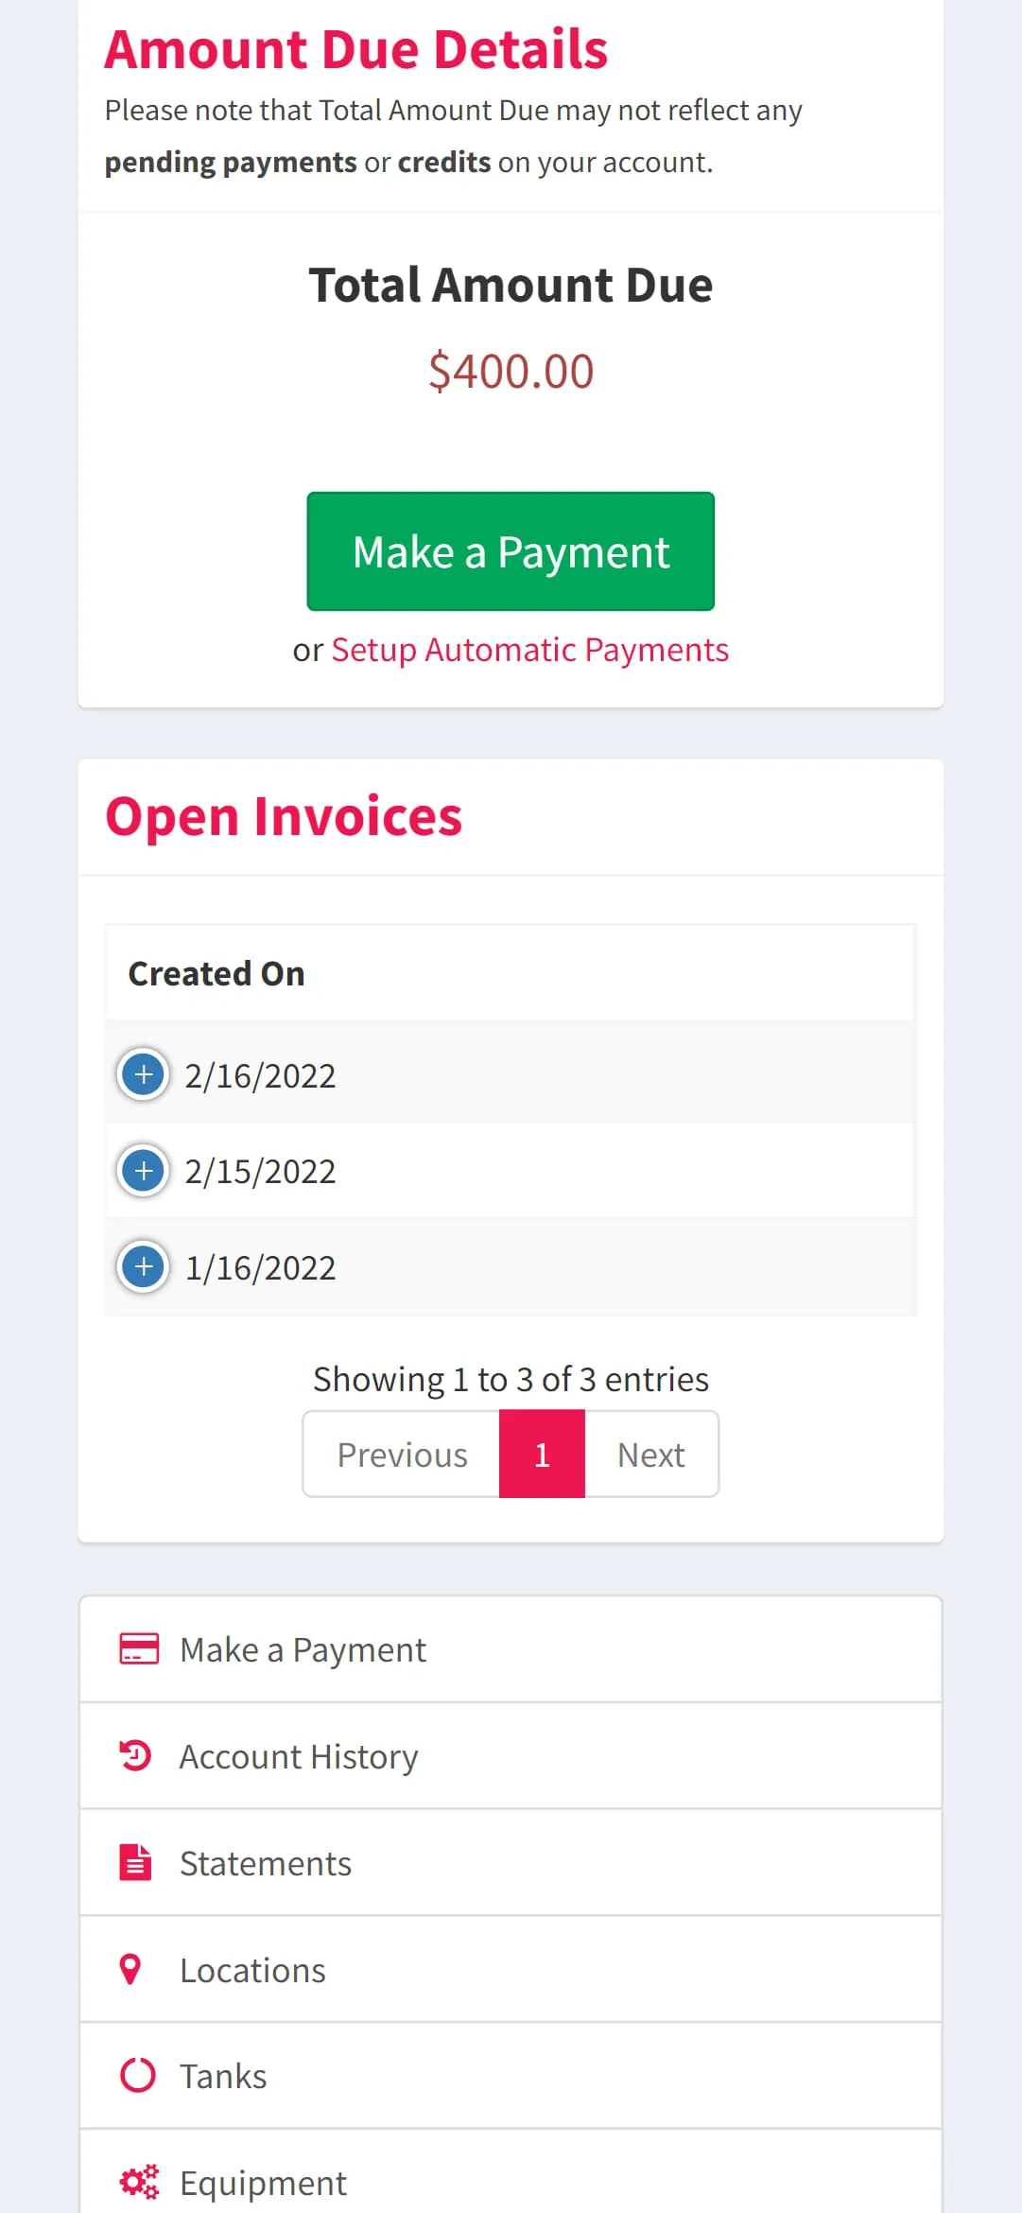Sort invoices by the Created On header
1022x2213 pixels.
point(217,973)
